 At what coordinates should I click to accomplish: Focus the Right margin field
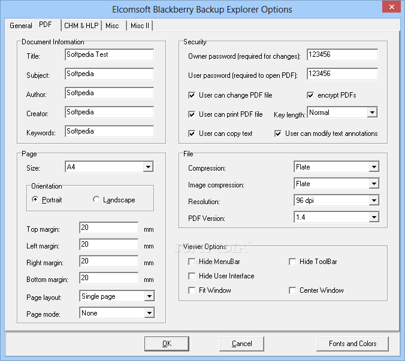109,261
